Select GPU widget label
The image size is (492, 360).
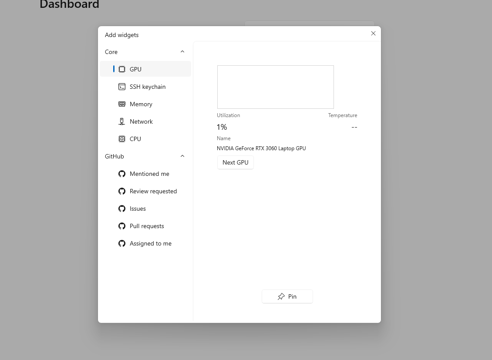click(135, 69)
